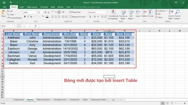188x105 pixels.
Task: Align text left
Action: tap(53, 17)
